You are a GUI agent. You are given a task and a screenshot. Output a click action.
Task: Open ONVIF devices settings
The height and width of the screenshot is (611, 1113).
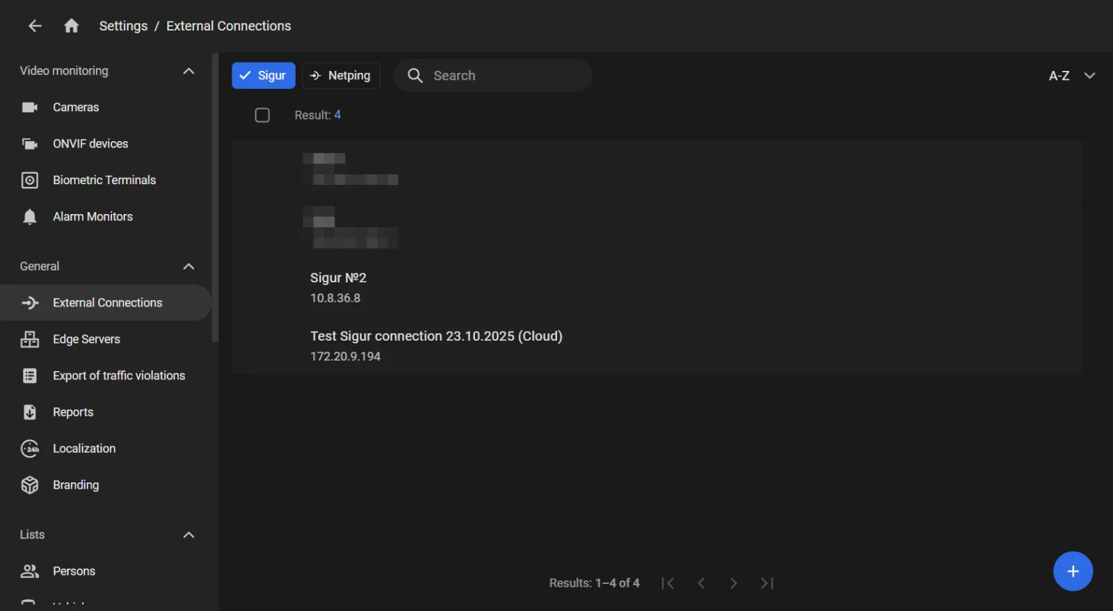(x=90, y=144)
